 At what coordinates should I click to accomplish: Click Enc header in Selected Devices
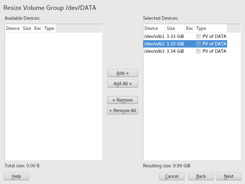point(190,28)
